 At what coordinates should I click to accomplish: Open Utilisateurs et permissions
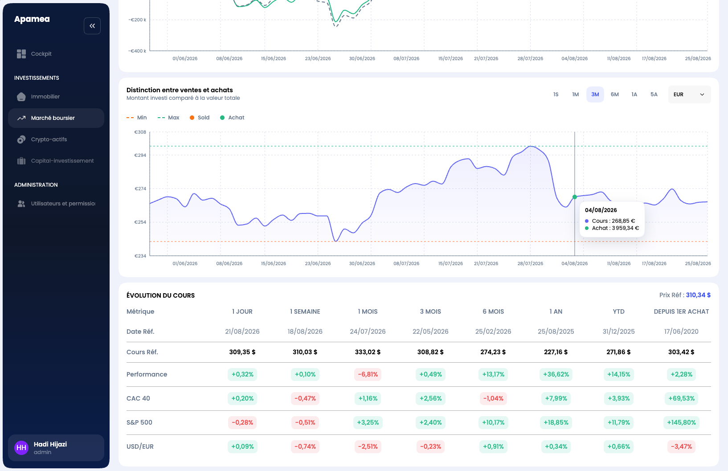coord(56,204)
